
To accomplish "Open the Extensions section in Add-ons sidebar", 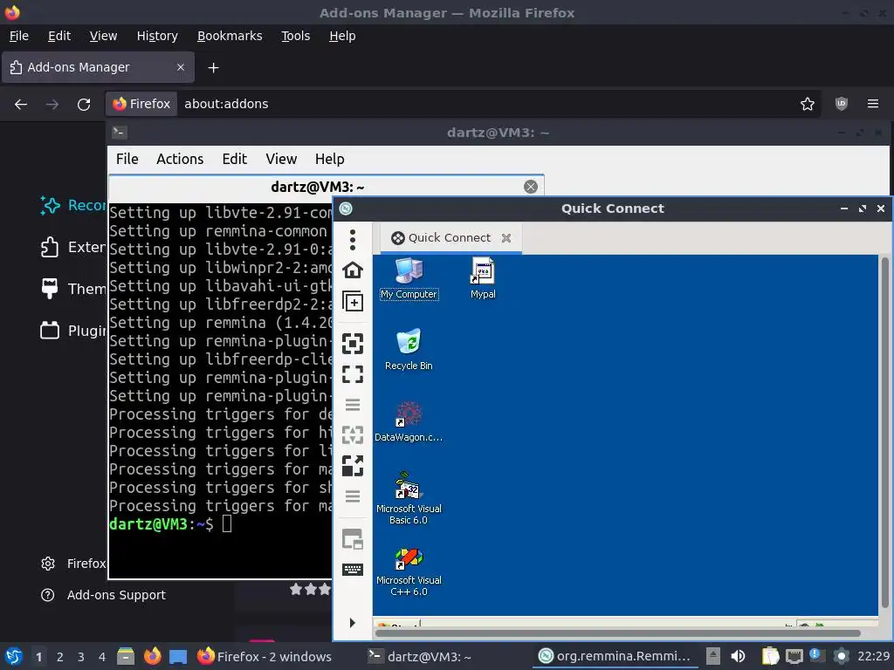I will pyautogui.click(x=72, y=247).
